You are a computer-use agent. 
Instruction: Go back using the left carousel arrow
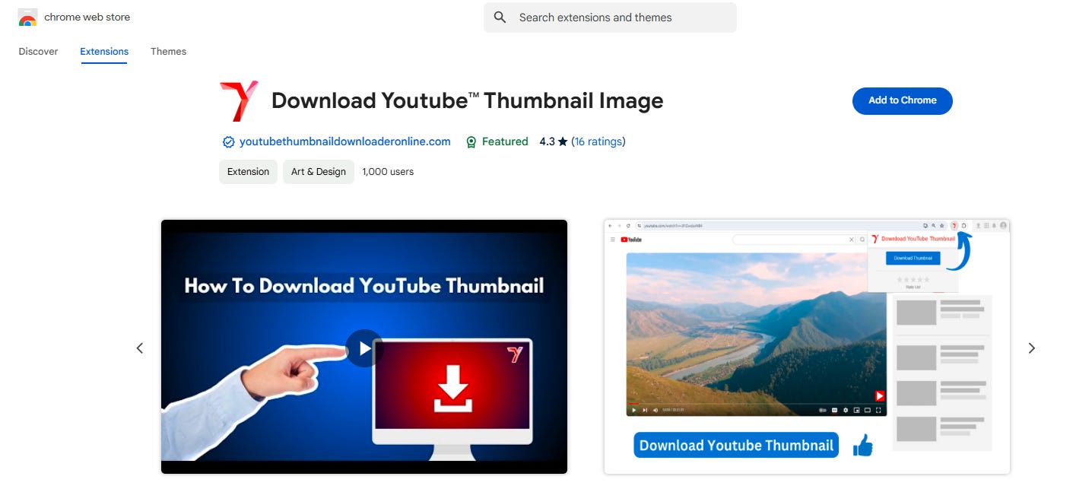(140, 348)
